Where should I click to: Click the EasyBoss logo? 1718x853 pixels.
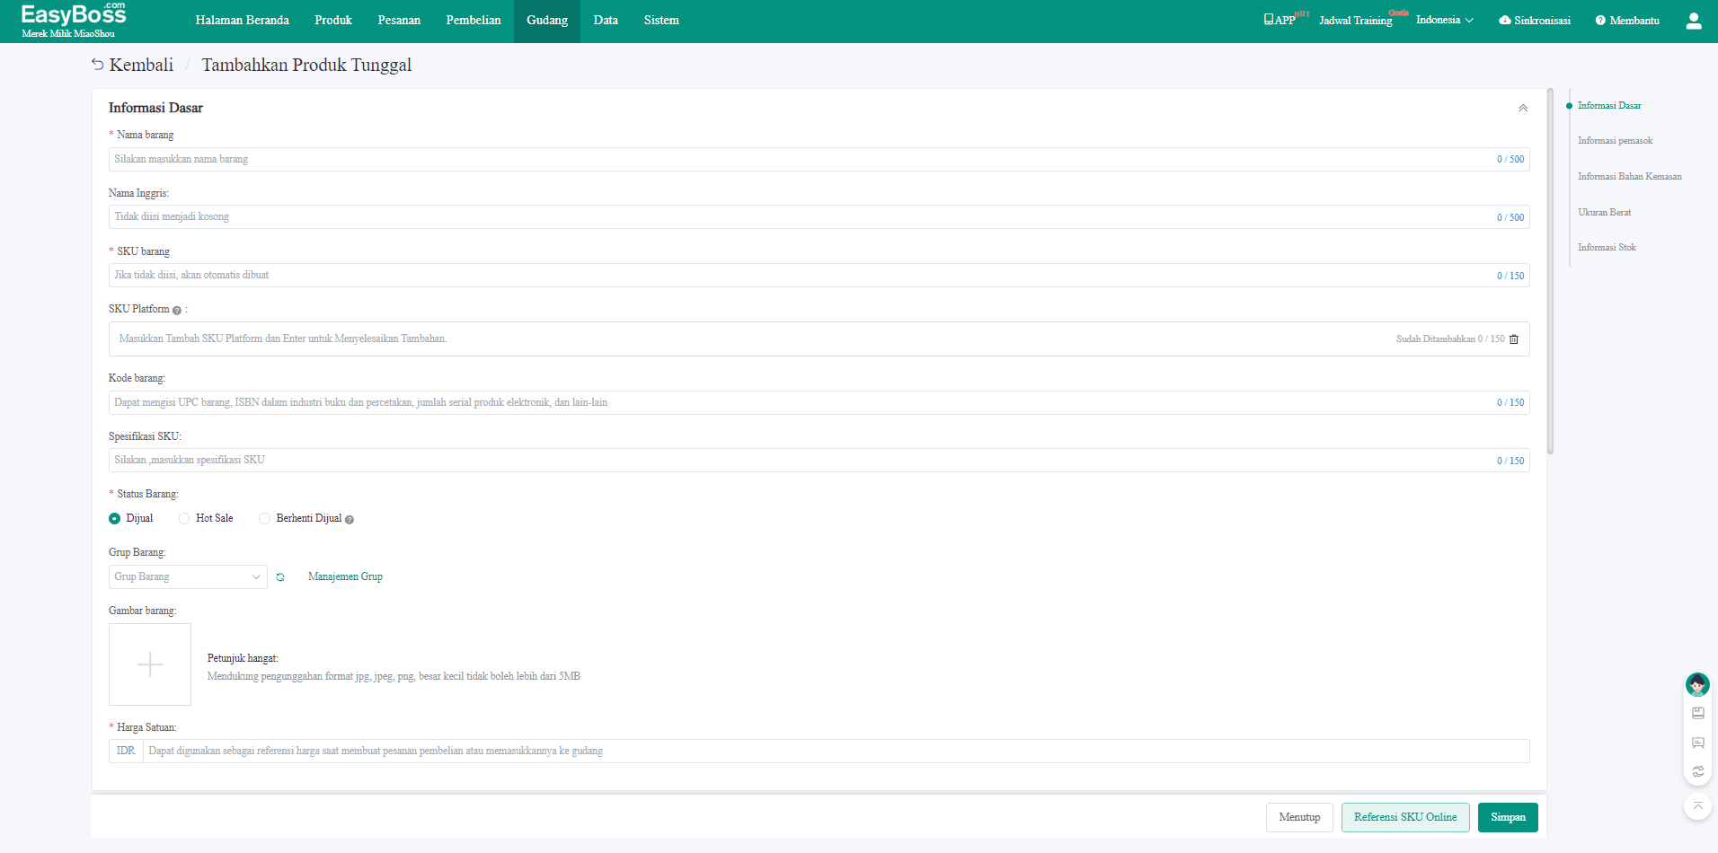74,20
